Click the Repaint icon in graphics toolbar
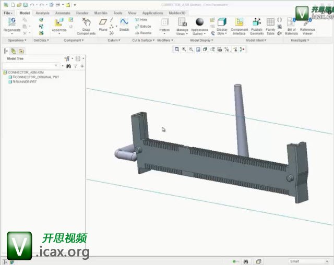334x265 pixels. [198, 50]
